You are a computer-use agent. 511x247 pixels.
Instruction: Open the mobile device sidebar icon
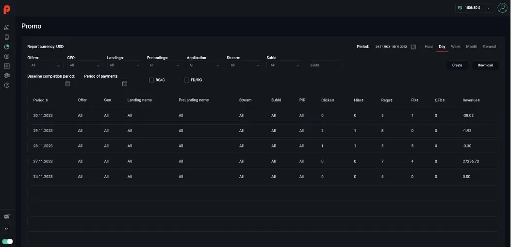tap(7, 37)
